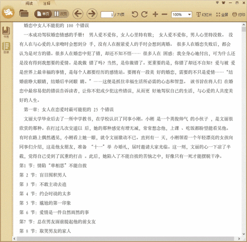Rotate page clockwise
The height and width of the screenshot is (242, 247).
tap(144, 14)
